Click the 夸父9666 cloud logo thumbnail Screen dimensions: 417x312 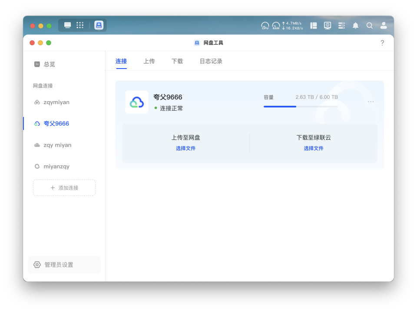[137, 102]
